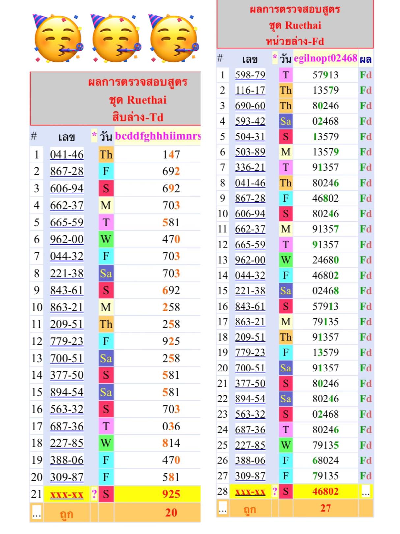The width and height of the screenshot is (400, 534).
Task: Click the bcddfghhhiimnrs column header
Action: (x=157, y=136)
